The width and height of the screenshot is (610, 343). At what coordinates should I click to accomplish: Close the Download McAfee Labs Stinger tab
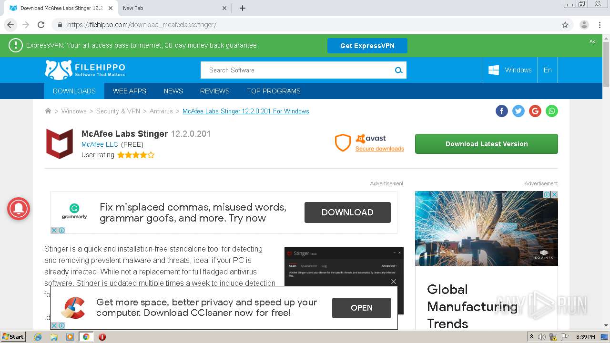pyautogui.click(x=111, y=8)
